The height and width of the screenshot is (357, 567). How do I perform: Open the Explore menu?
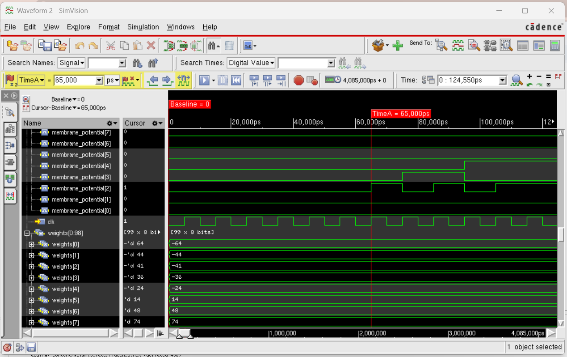pos(79,27)
